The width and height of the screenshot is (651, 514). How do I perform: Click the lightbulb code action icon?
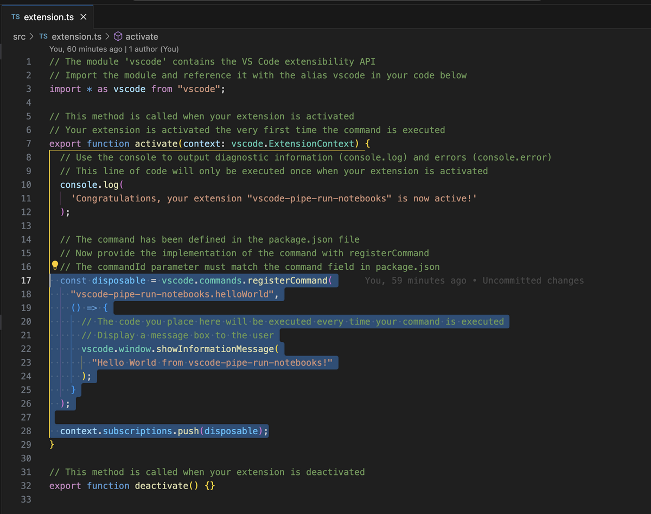[x=55, y=266]
